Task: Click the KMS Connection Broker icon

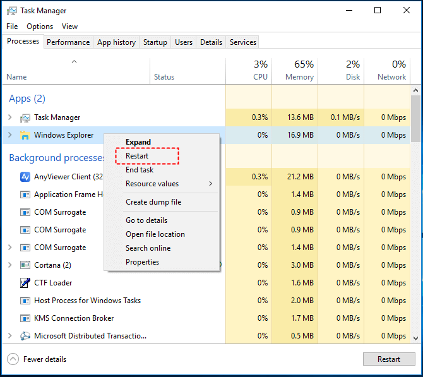Action: (25, 318)
